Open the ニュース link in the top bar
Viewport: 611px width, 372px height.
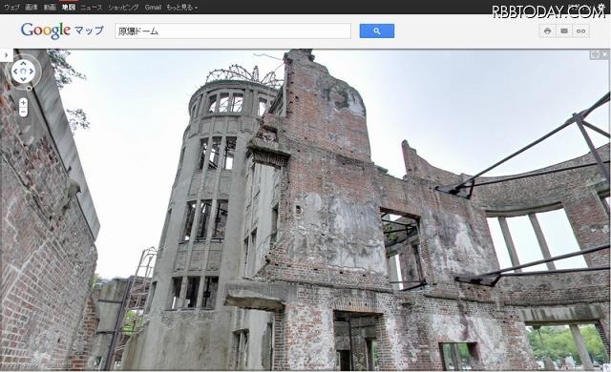pyautogui.click(x=92, y=7)
